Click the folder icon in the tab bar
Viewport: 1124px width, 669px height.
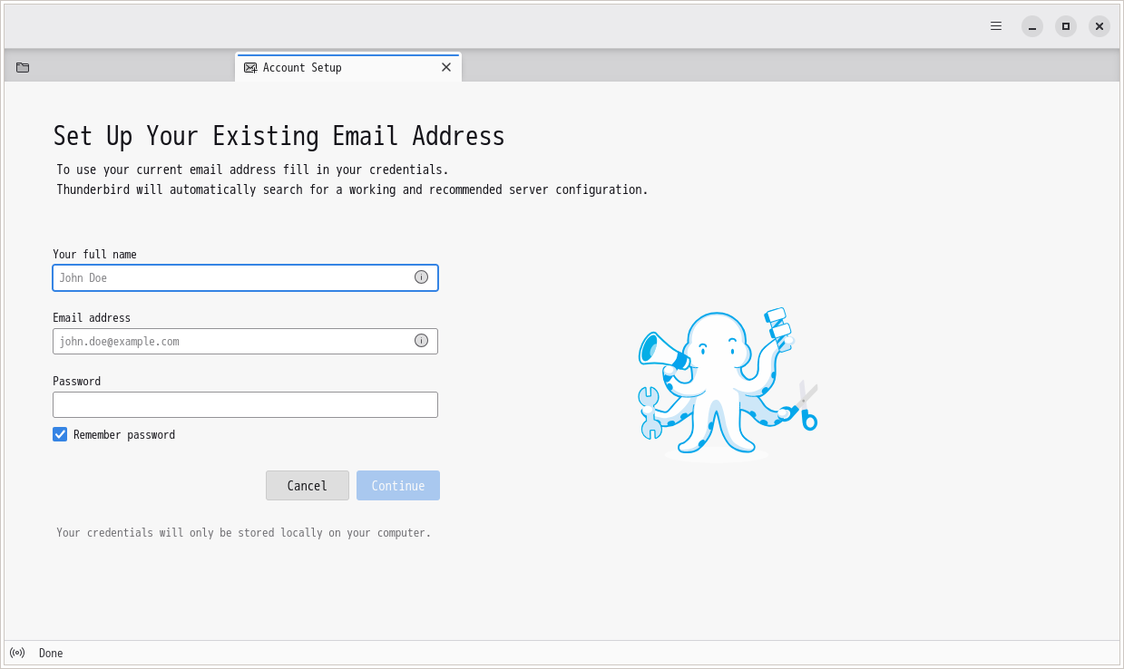23,67
